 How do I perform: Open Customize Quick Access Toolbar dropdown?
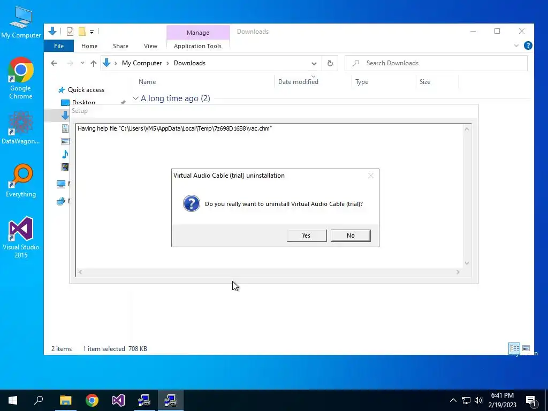(92, 32)
